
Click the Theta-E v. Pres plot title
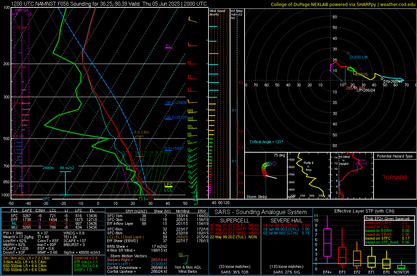click(x=308, y=166)
